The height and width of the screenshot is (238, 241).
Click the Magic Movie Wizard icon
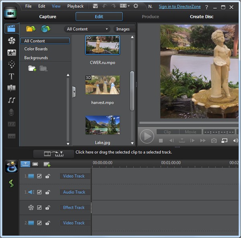pyautogui.click(x=11, y=166)
